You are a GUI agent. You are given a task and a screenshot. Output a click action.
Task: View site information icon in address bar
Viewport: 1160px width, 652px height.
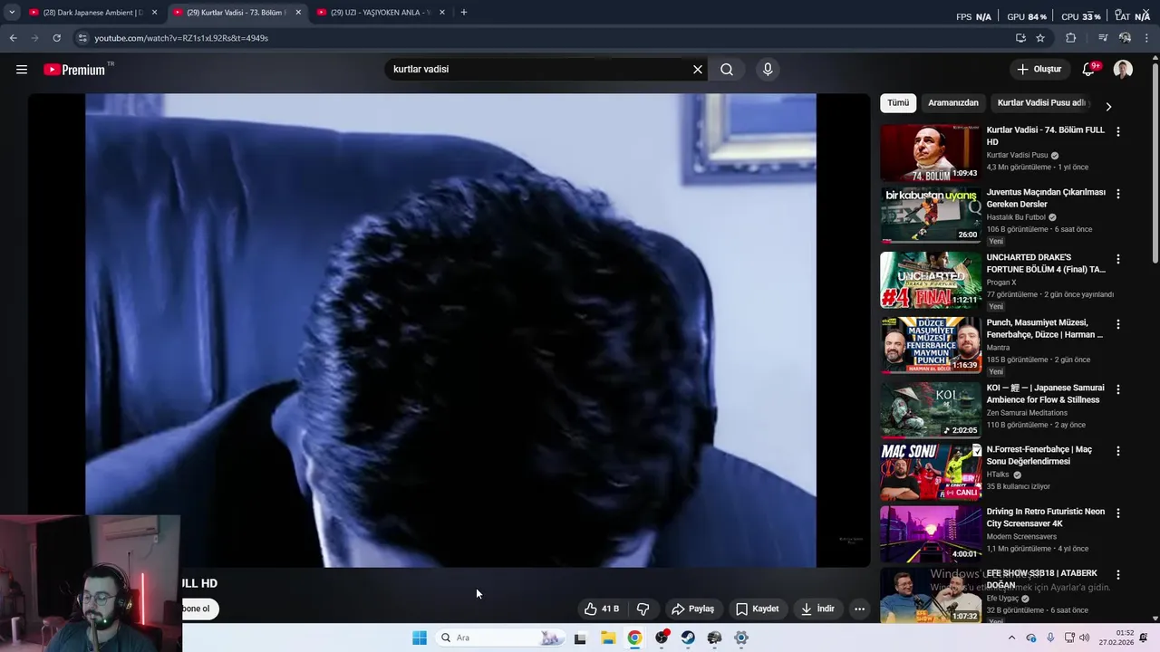(82, 38)
